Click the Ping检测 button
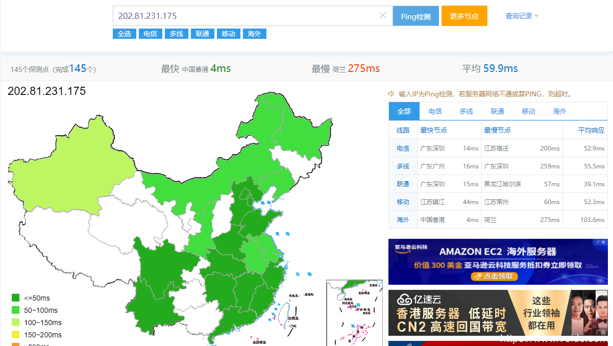The image size is (613, 346). point(415,16)
